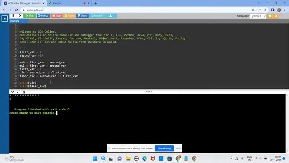Create a new file with the file icon

(x=14, y=16)
